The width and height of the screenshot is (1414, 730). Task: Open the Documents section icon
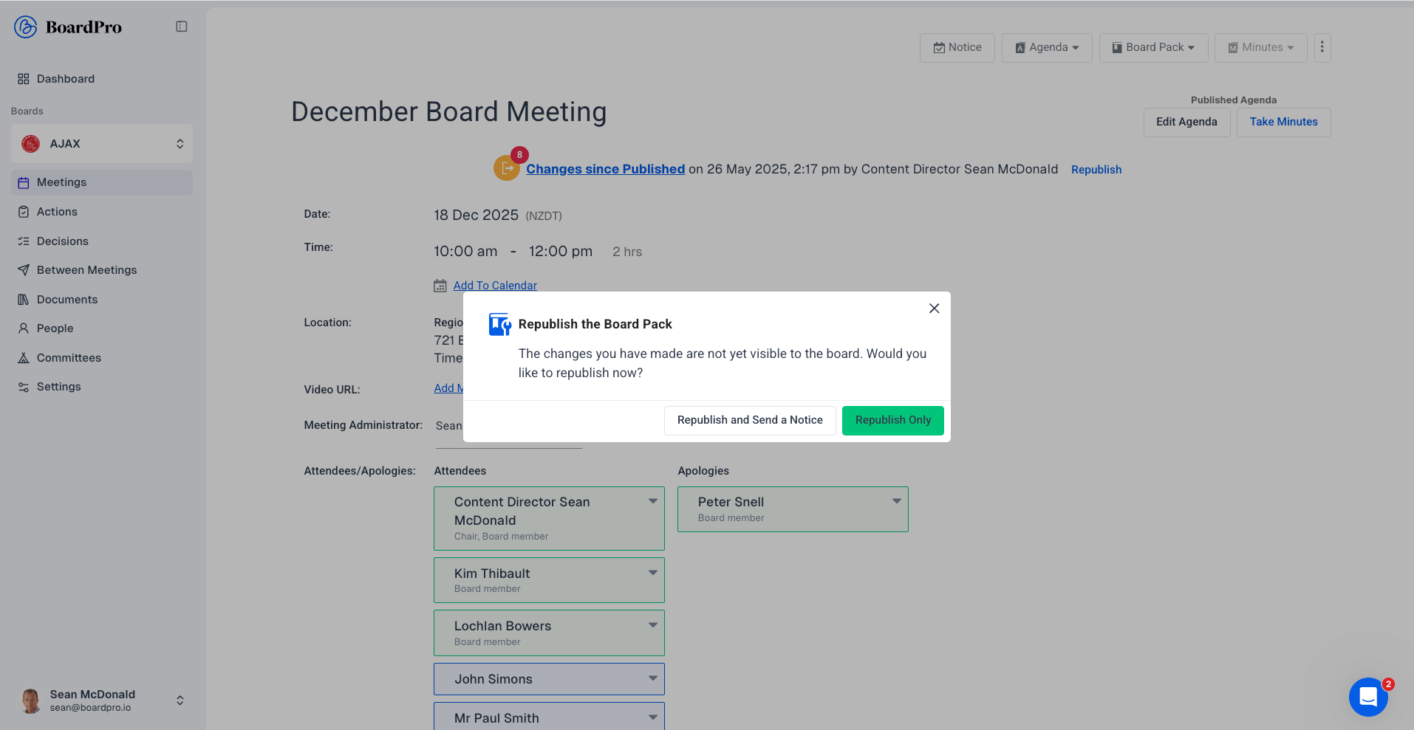[x=24, y=299]
